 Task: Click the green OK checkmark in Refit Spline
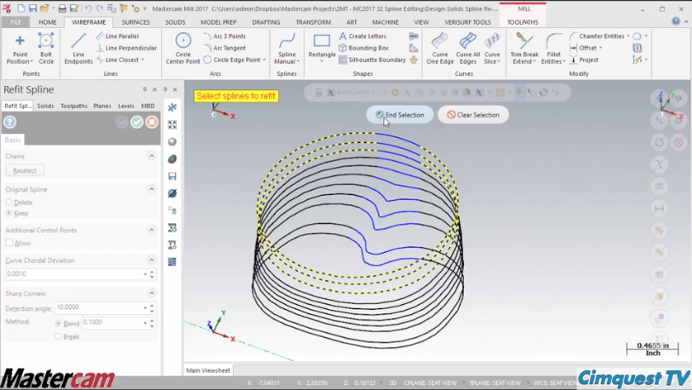click(x=137, y=123)
